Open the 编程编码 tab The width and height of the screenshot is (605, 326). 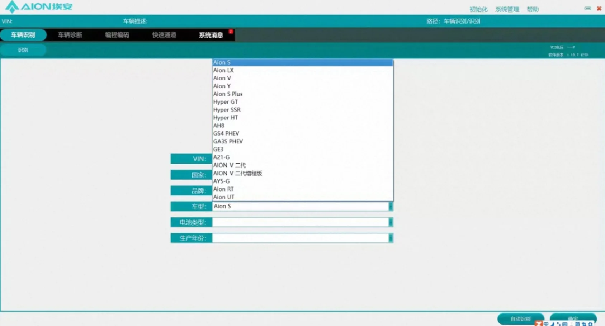point(117,35)
